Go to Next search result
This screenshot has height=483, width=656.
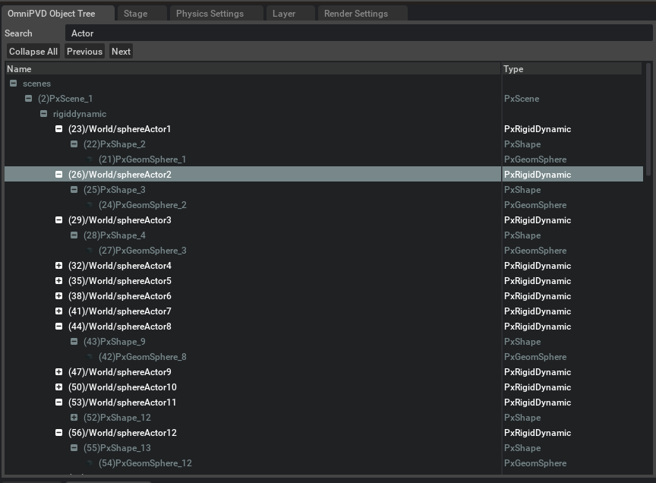click(x=121, y=52)
